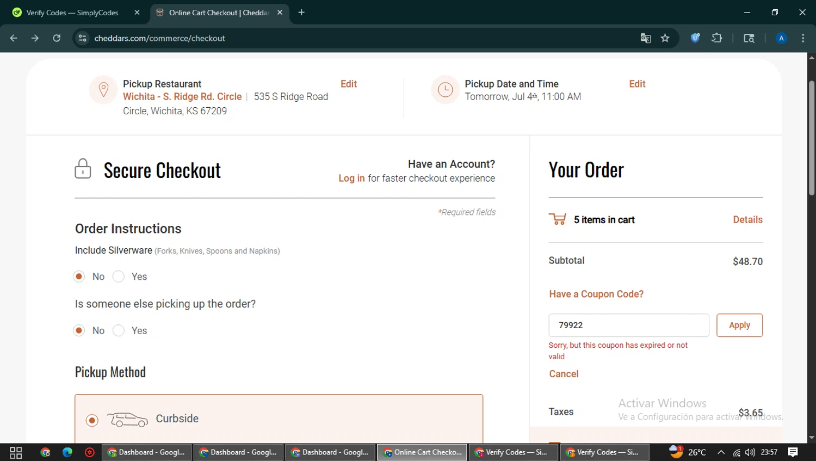Open the translate page icon
Viewport: 816px width, 461px height.
coord(646,38)
